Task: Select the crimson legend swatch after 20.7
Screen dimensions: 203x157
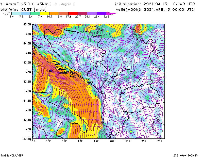Action: (x=82, y=13)
